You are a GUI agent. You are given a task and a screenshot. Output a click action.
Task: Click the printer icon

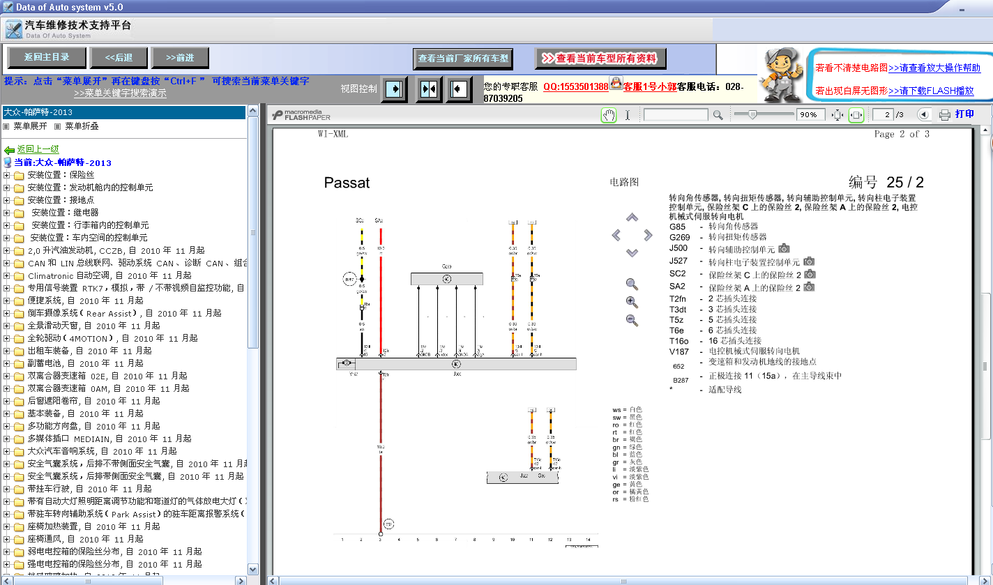(x=944, y=115)
